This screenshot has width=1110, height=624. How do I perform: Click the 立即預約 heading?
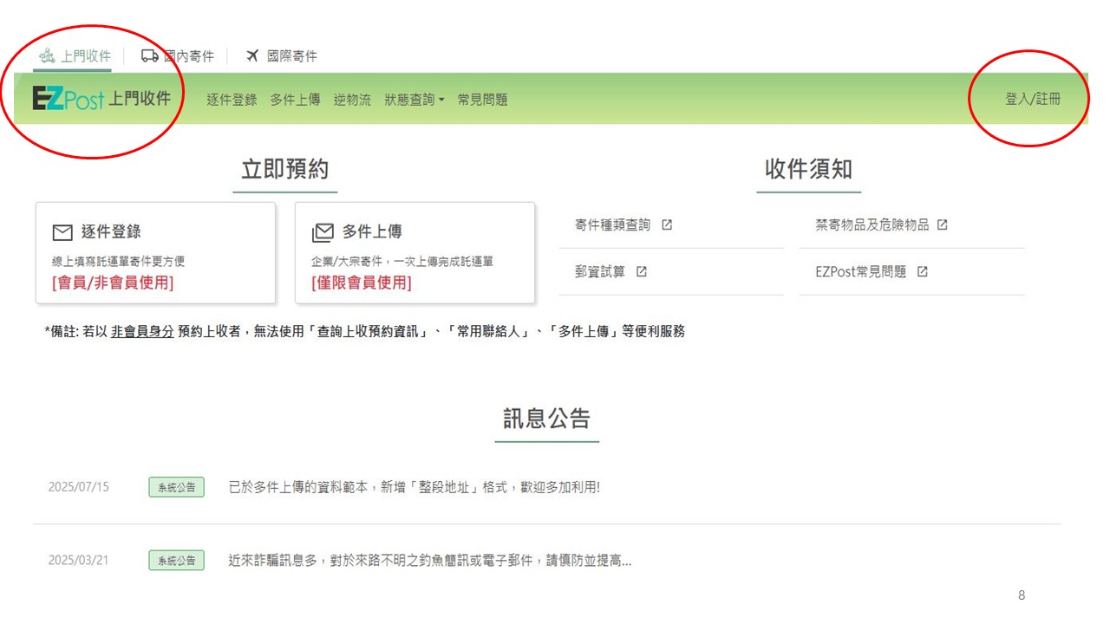(285, 169)
